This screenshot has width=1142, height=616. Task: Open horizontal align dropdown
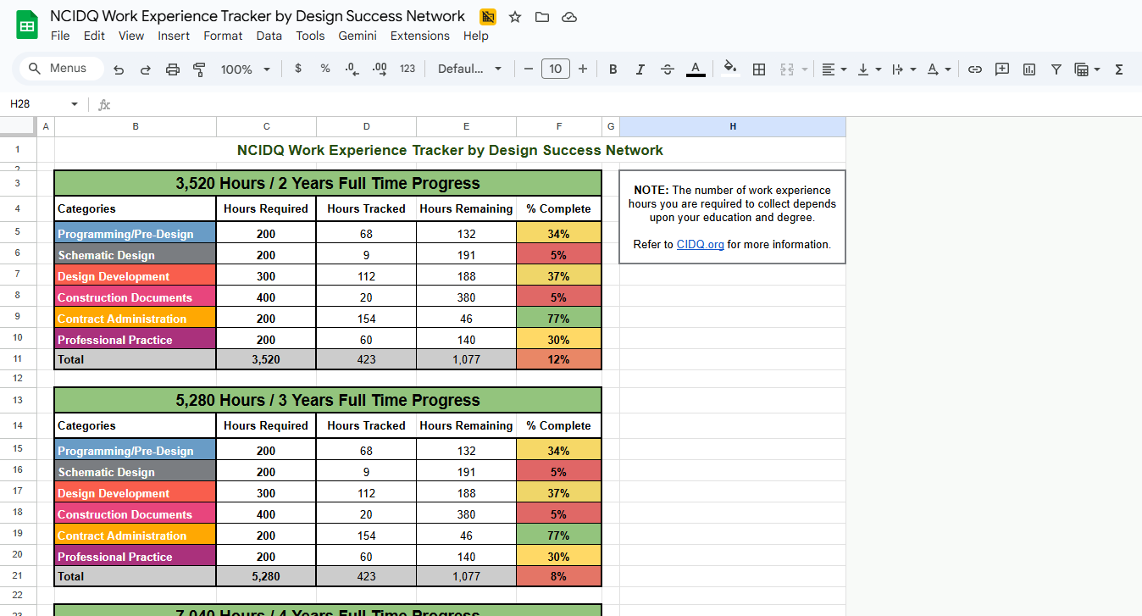pyautogui.click(x=834, y=69)
